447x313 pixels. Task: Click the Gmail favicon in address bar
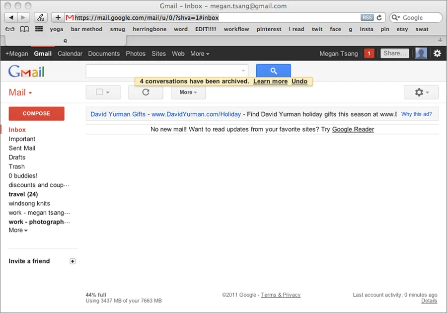click(x=69, y=18)
